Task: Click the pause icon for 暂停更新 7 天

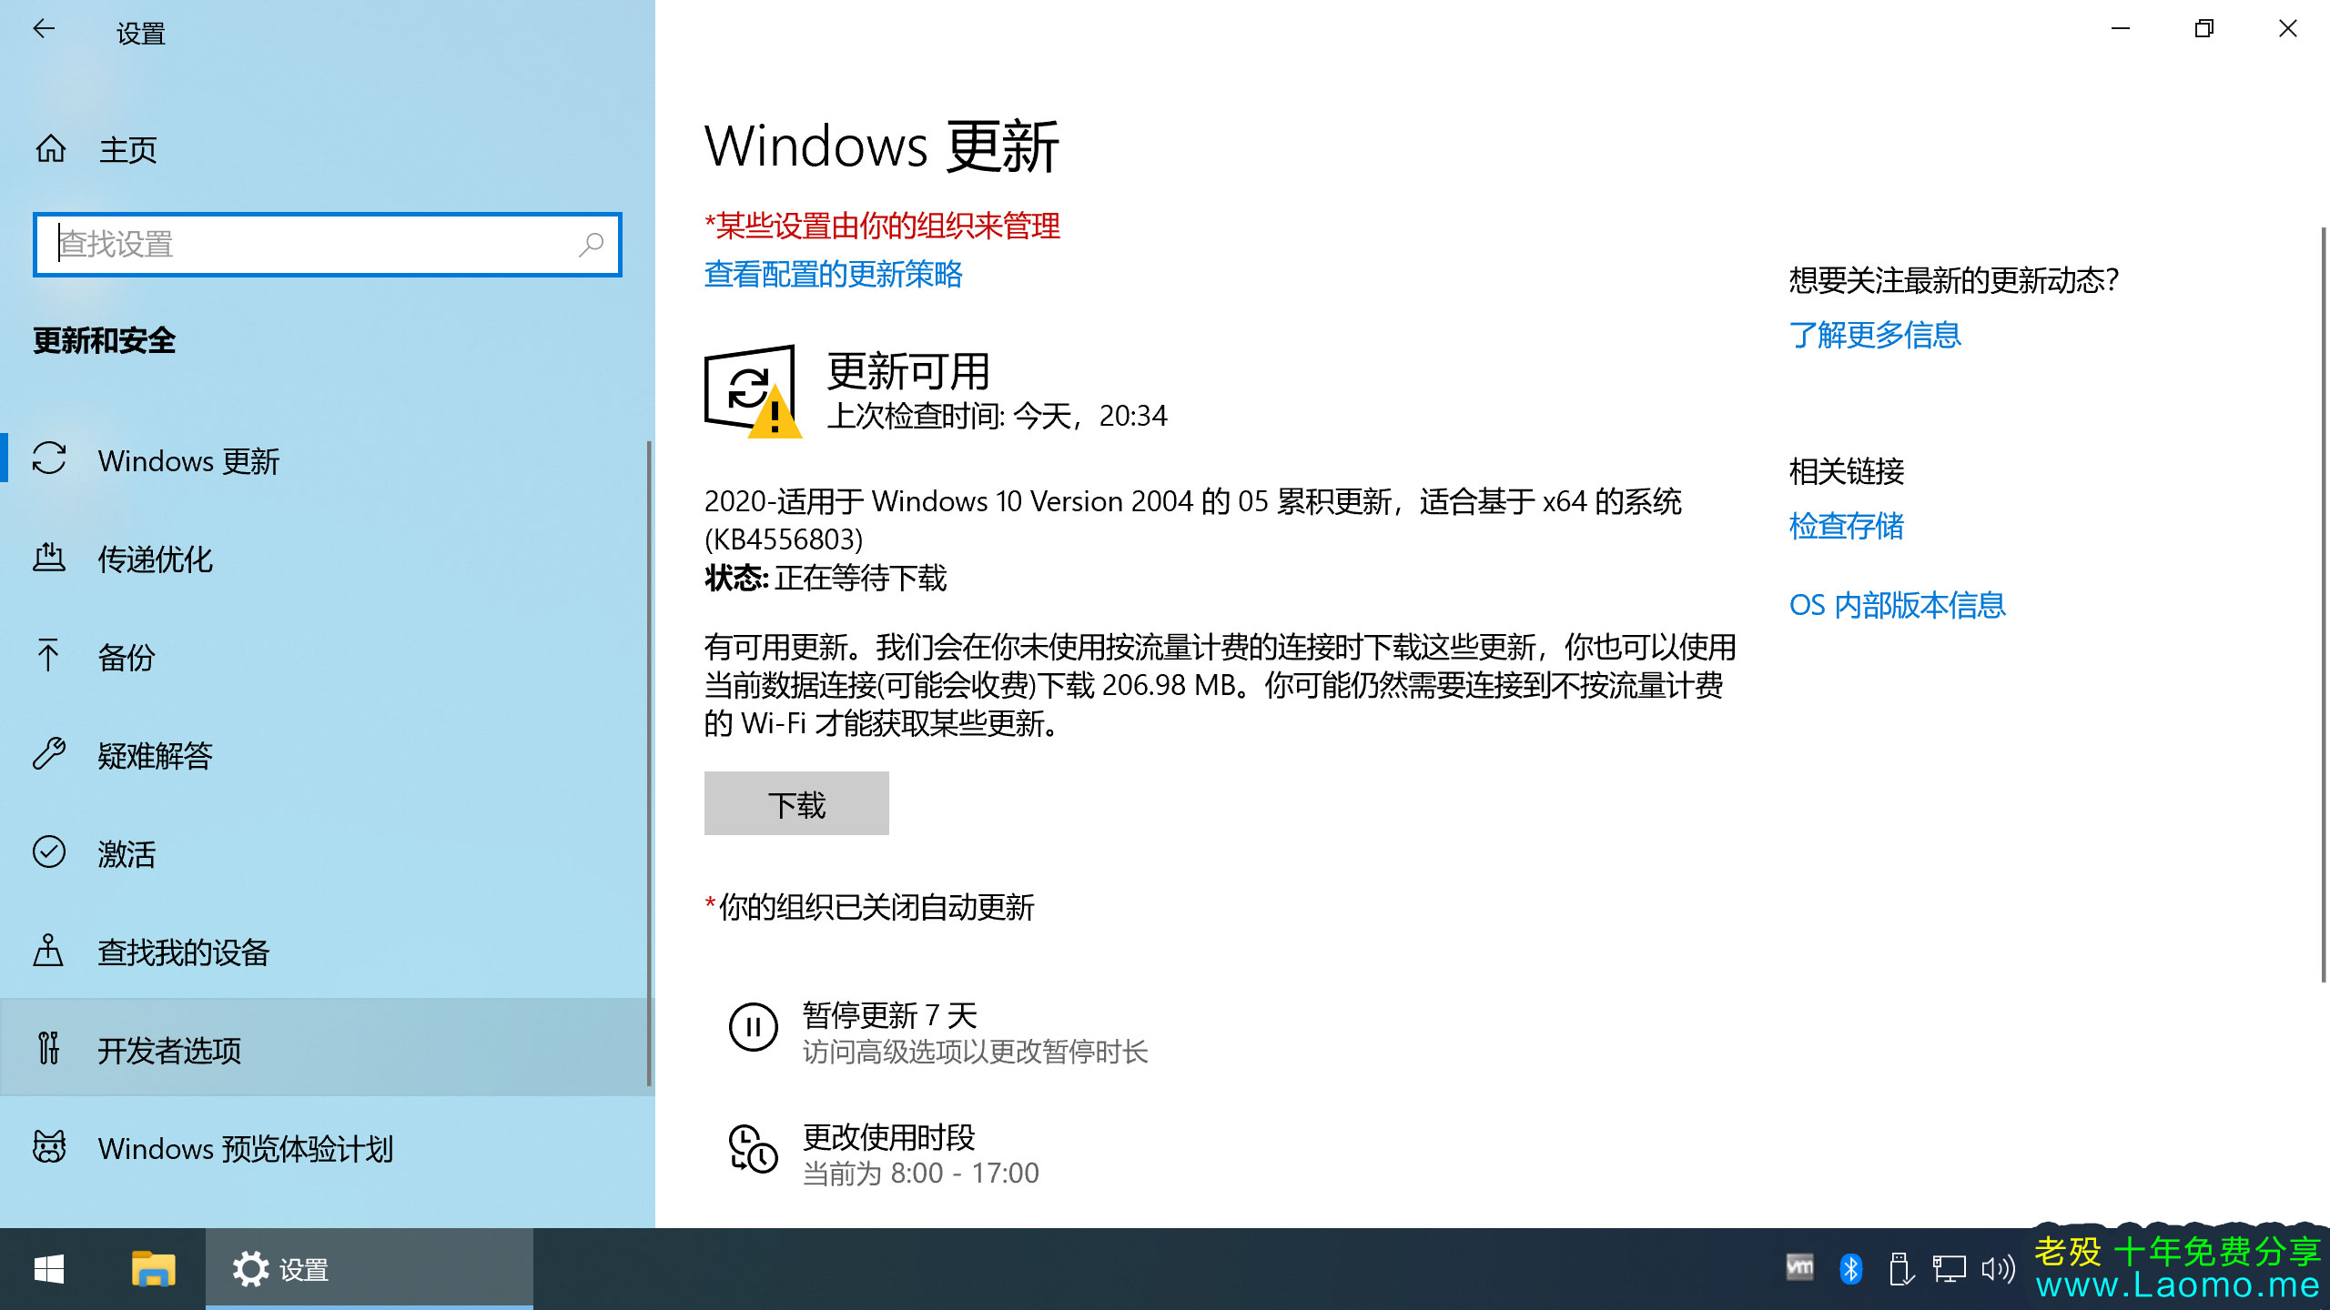Action: pyautogui.click(x=754, y=1027)
